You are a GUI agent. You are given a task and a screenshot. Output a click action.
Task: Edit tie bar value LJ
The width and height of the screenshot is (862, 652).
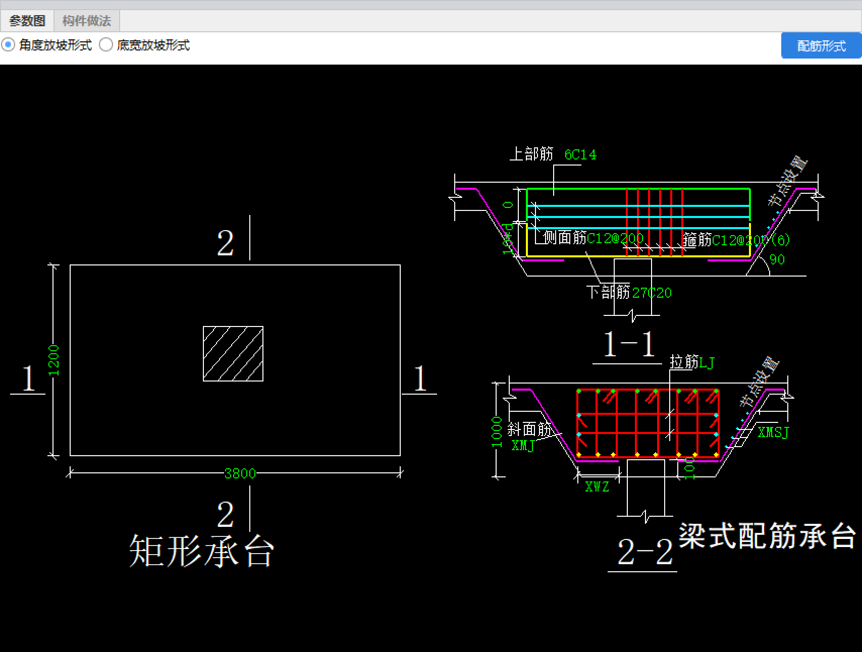[707, 362]
